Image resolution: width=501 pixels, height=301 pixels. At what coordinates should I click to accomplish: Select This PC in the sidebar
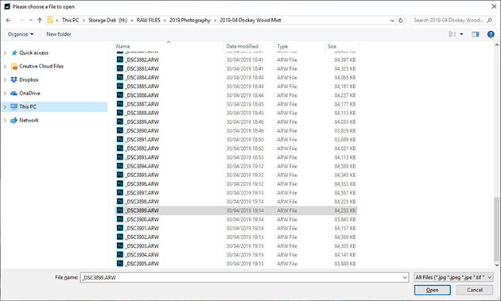[x=28, y=106]
